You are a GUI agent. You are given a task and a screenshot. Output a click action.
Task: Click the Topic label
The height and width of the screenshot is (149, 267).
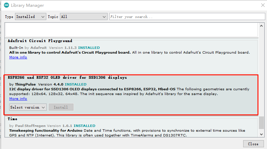pyautogui.click(x=53, y=17)
